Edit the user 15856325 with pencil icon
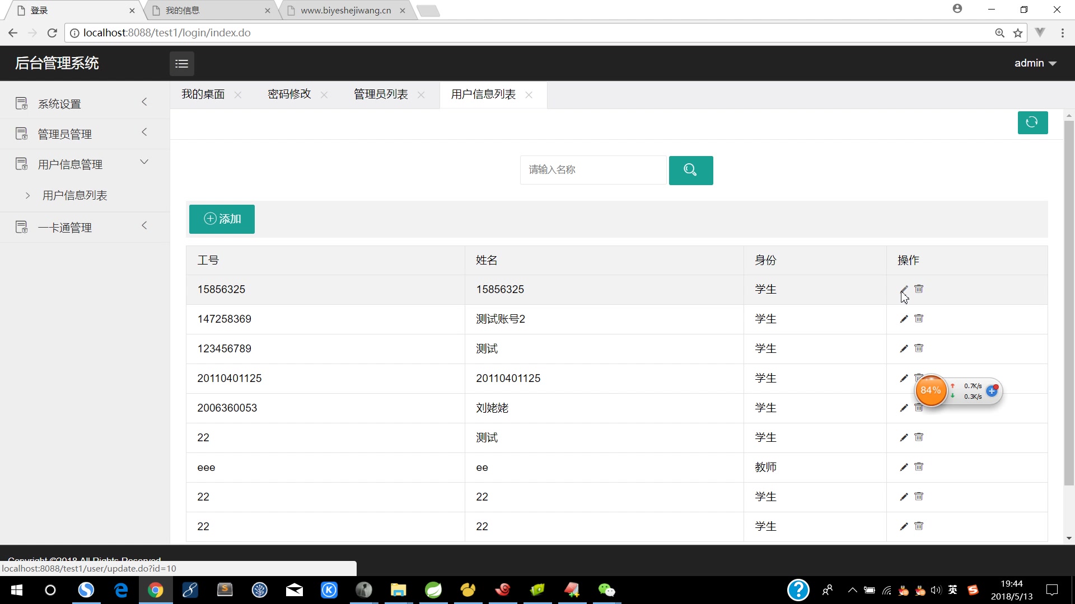Viewport: 1075px width, 604px height. point(904,289)
